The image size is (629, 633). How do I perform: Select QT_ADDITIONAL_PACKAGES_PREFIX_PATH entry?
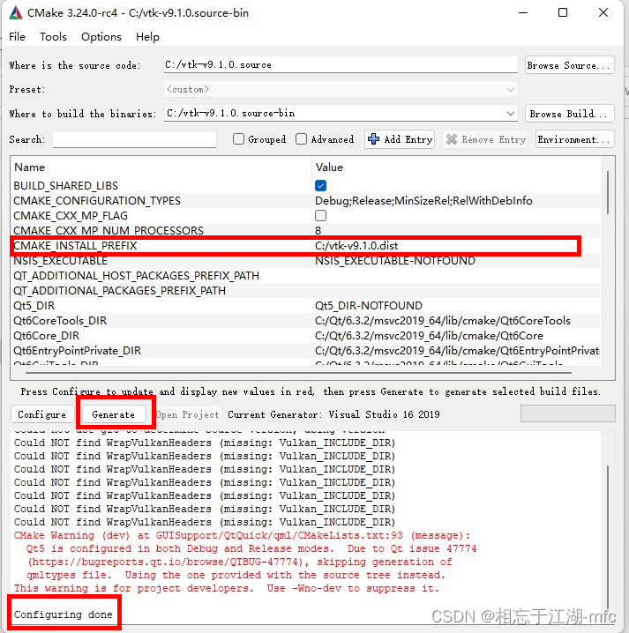(120, 290)
